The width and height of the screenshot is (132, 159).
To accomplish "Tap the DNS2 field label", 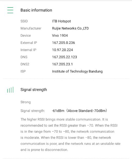I will pyautogui.click(x=25, y=64).
